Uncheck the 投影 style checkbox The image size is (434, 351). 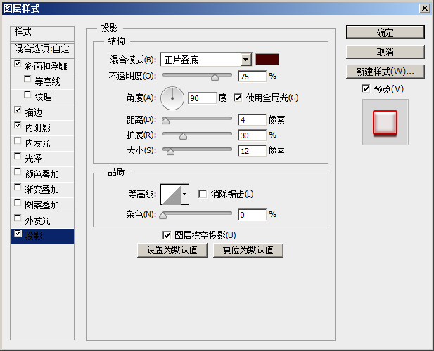coord(18,234)
